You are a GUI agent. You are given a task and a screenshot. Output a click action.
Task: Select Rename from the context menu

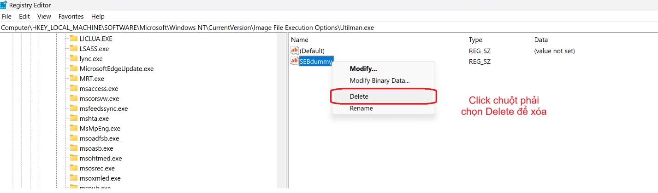(362, 108)
